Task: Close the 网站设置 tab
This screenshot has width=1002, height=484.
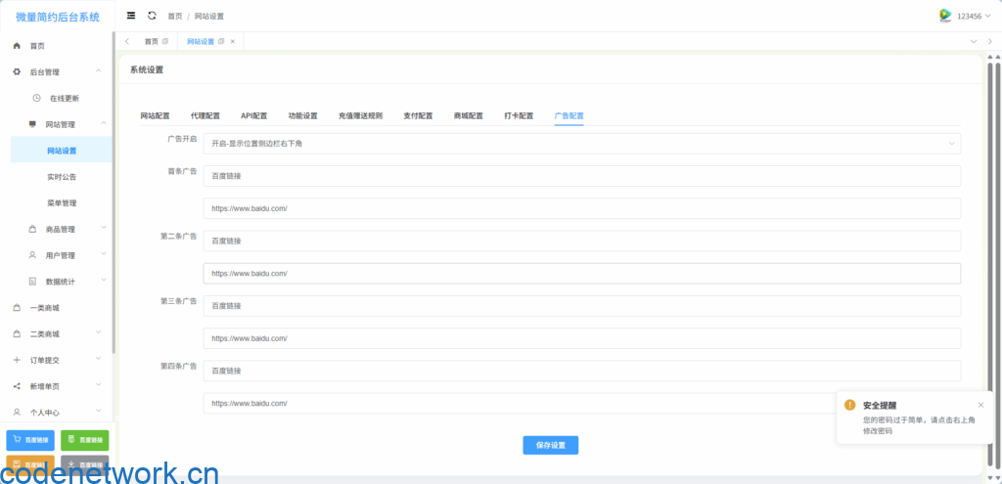Action: 232,41
